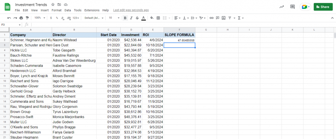Open the Extensions menu
The width and height of the screenshot is (336, 139).
[92, 10]
